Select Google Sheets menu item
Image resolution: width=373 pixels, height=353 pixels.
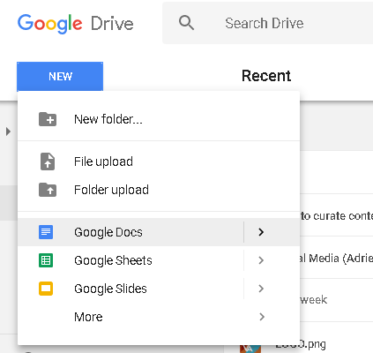(131, 260)
